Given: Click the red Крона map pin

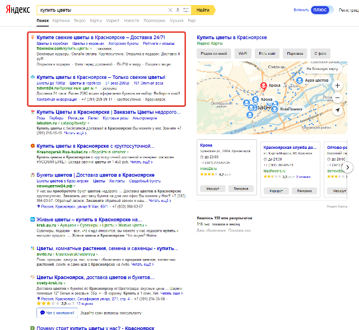Looking at the screenshot, I should pyautogui.click(x=264, y=87).
